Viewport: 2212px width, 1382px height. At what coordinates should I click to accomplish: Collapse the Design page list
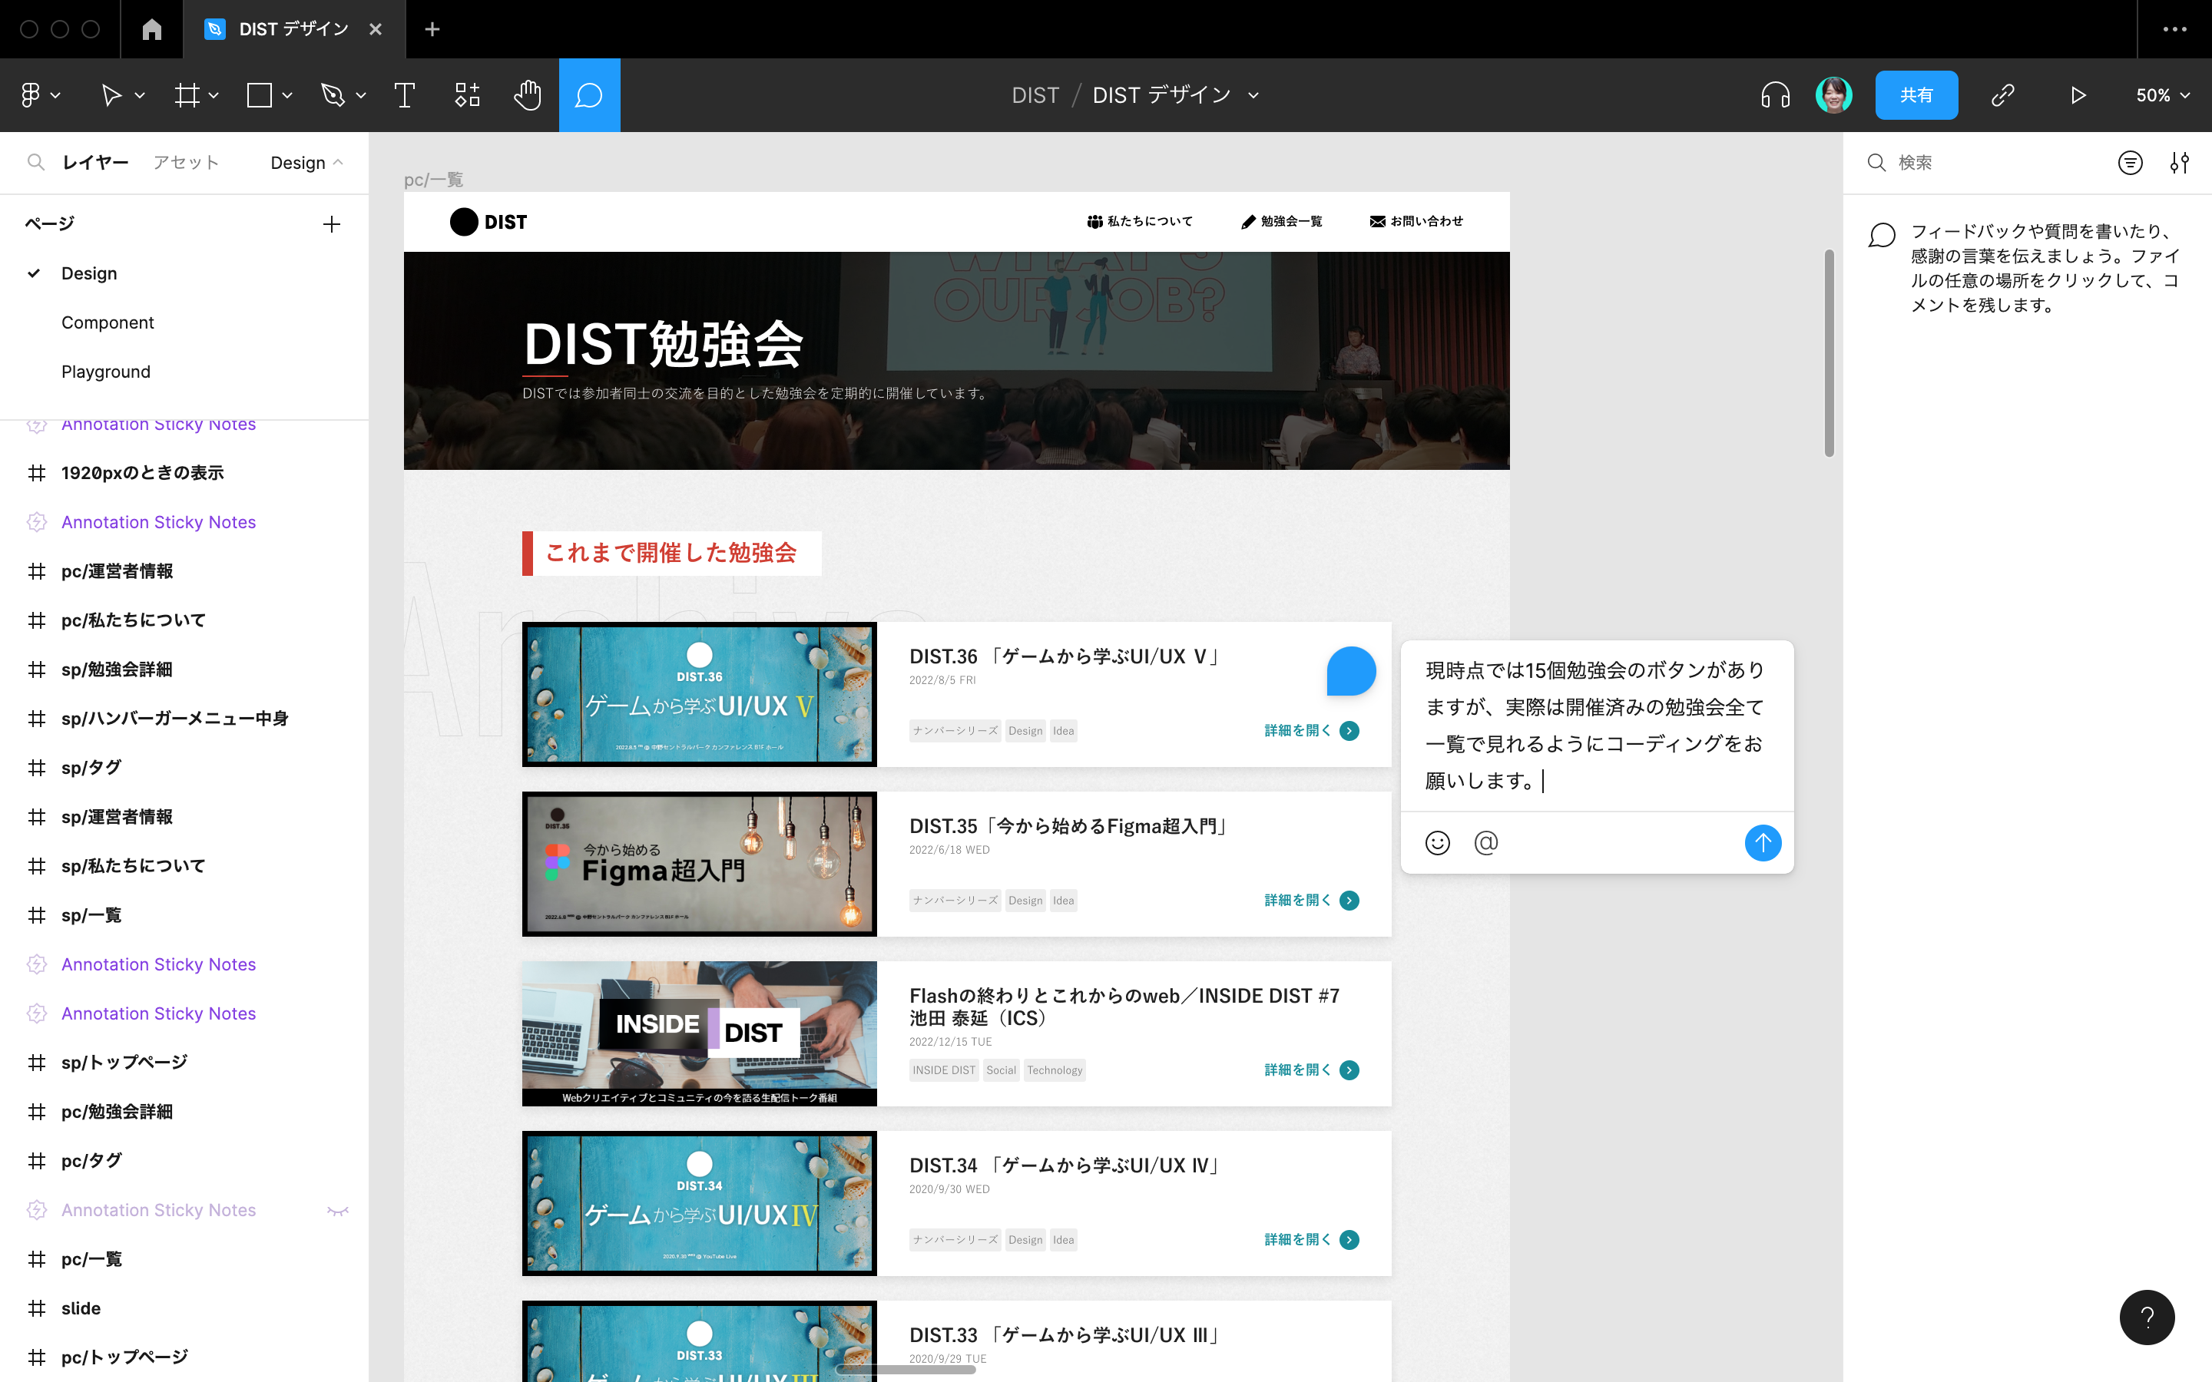point(306,163)
